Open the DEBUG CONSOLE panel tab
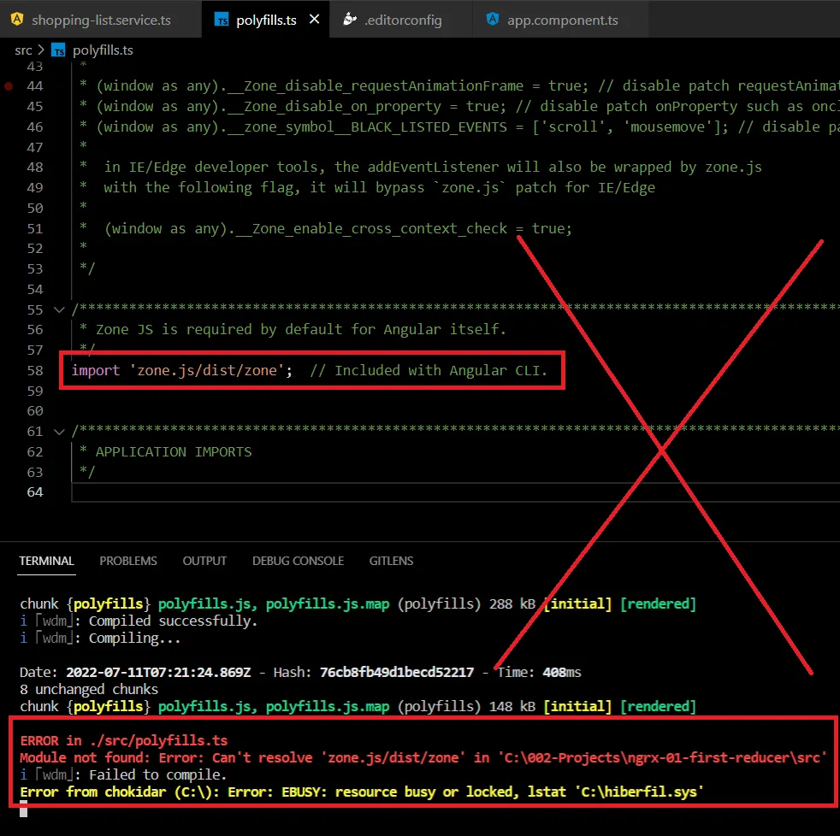Image resolution: width=840 pixels, height=836 pixels. coord(298,561)
